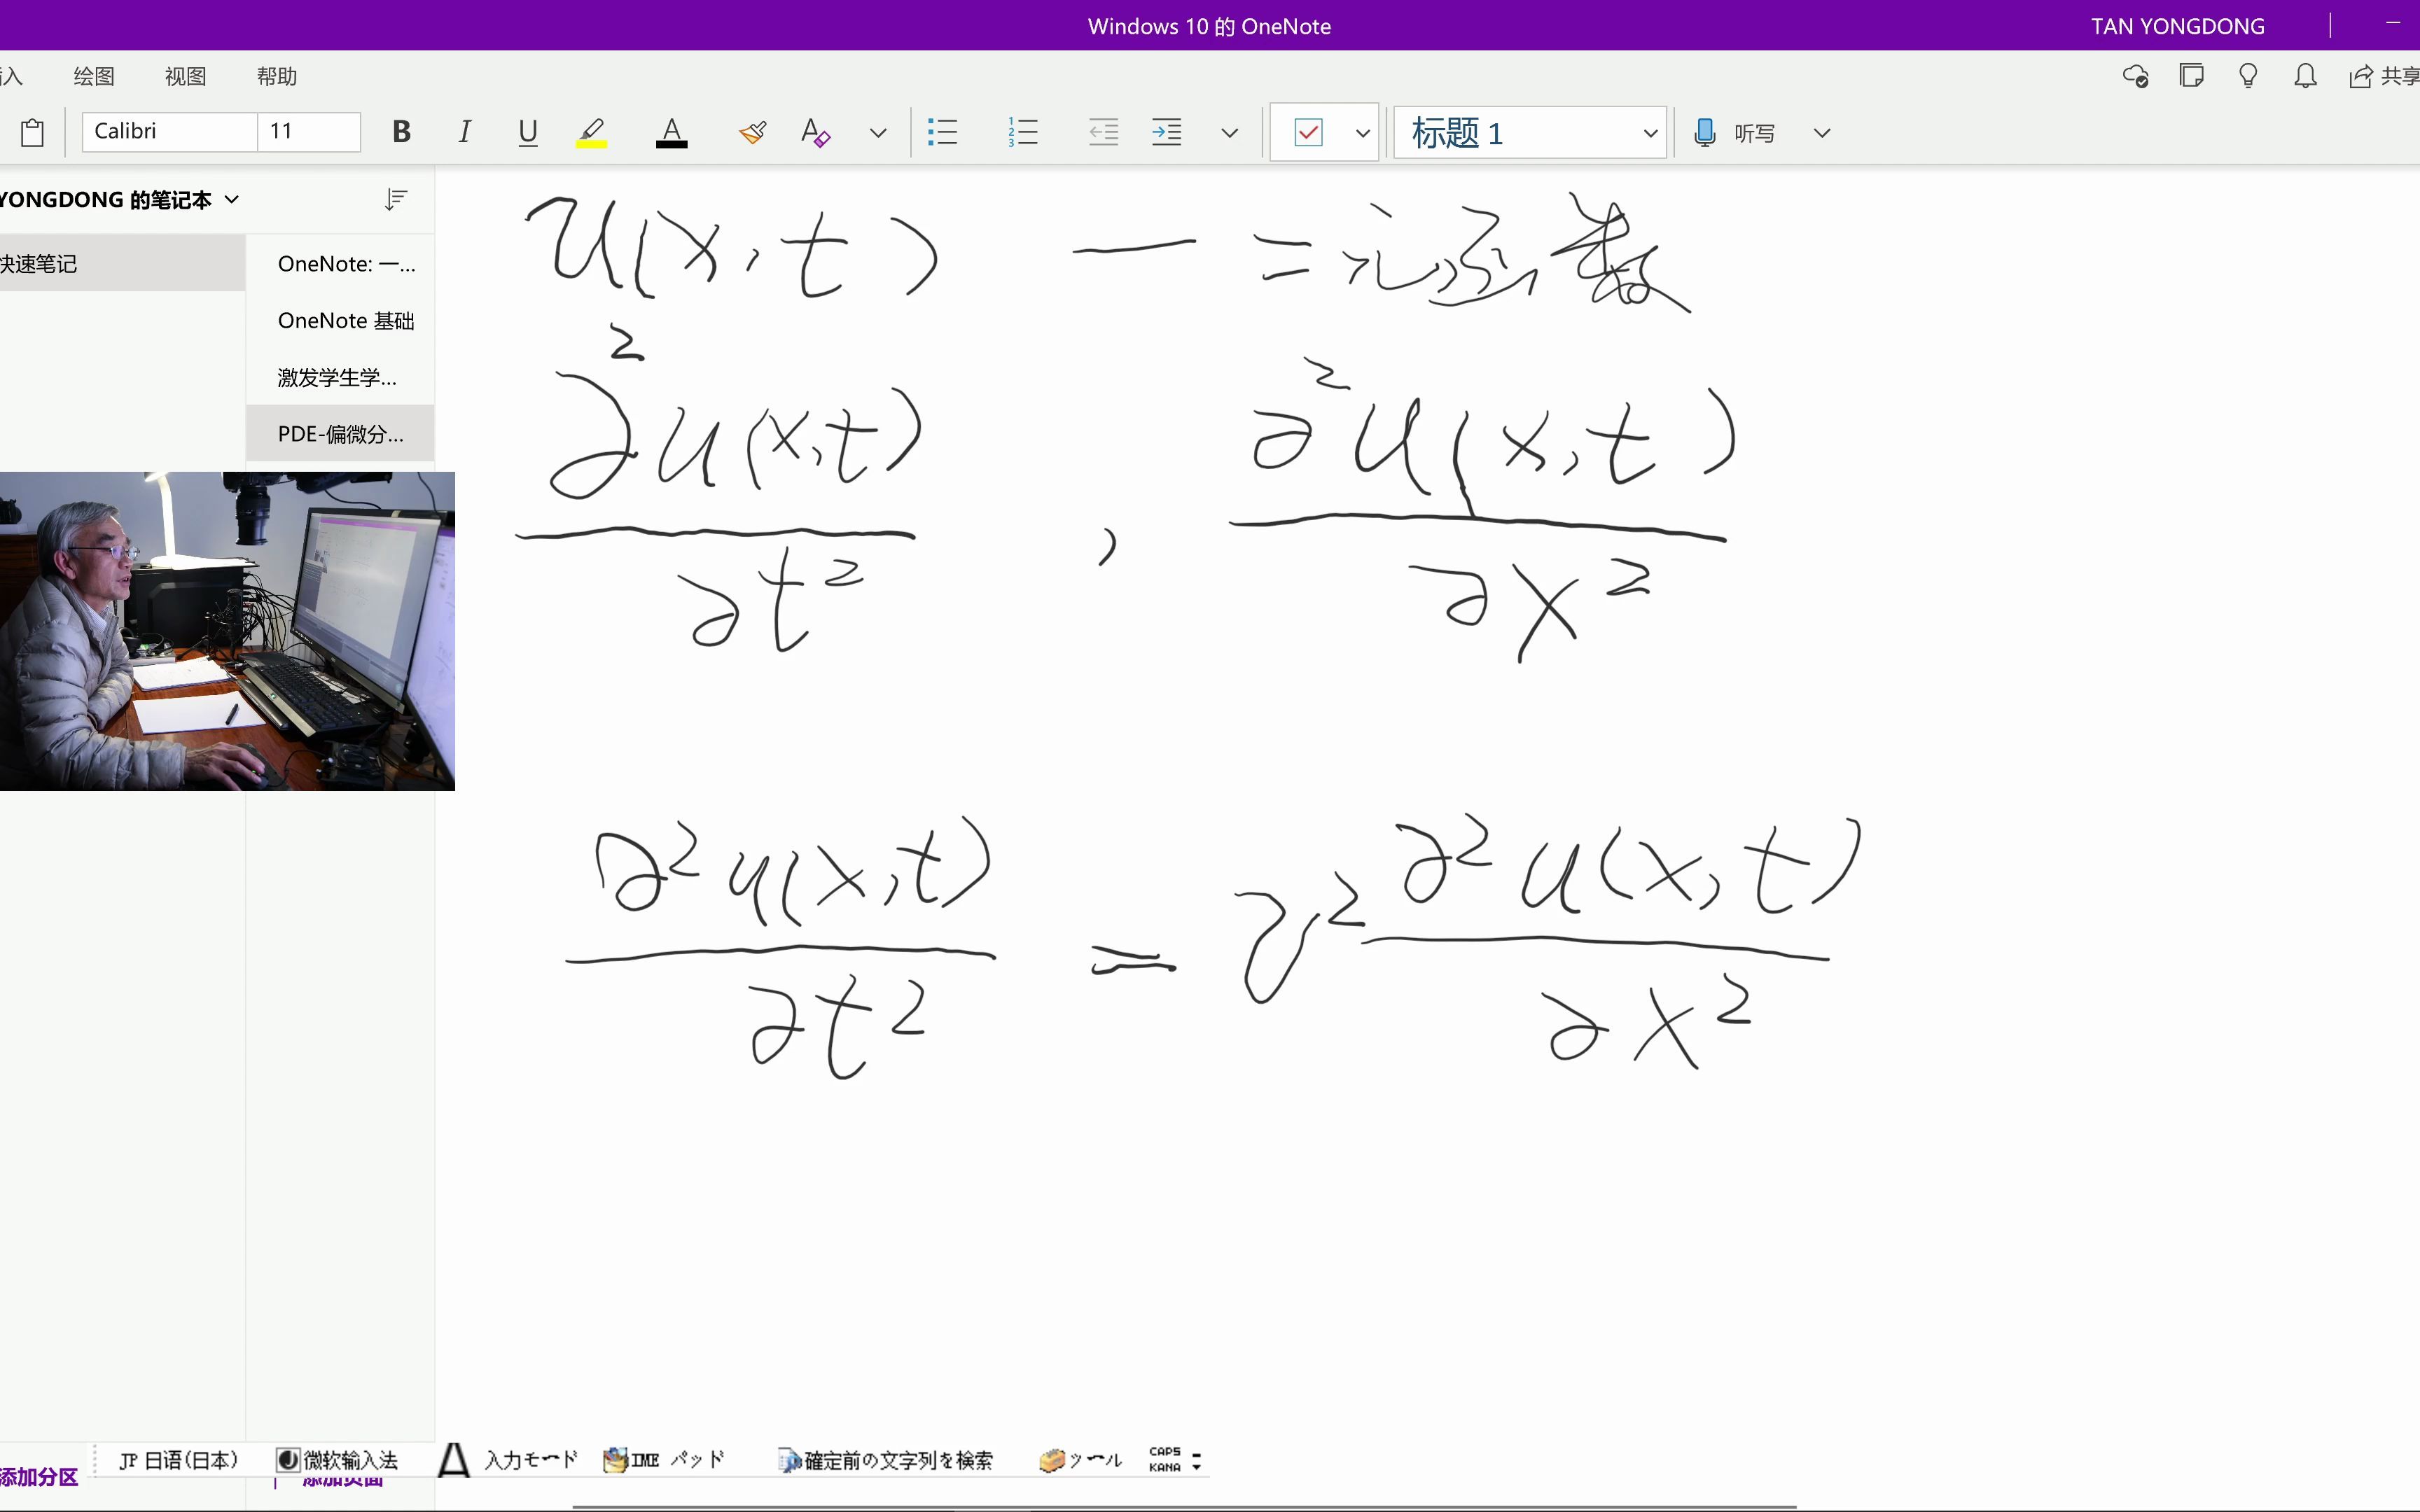Click the sort pages icon
Screen dimensions: 2420x1512
[x=396, y=199]
